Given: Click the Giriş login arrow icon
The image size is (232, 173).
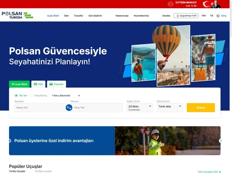Looking at the screenshot, I should tap(218, 16).
